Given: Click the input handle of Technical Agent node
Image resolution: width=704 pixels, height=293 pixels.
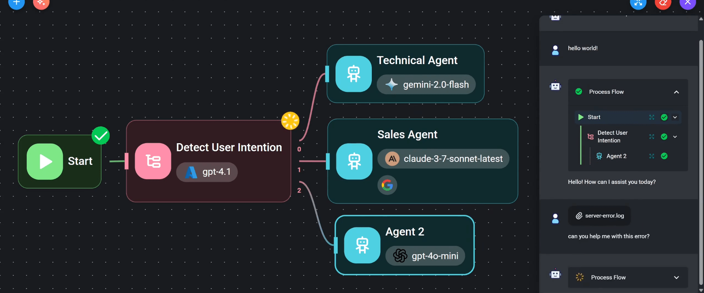Looking at the screenshot, I should [x=327, y=74].
